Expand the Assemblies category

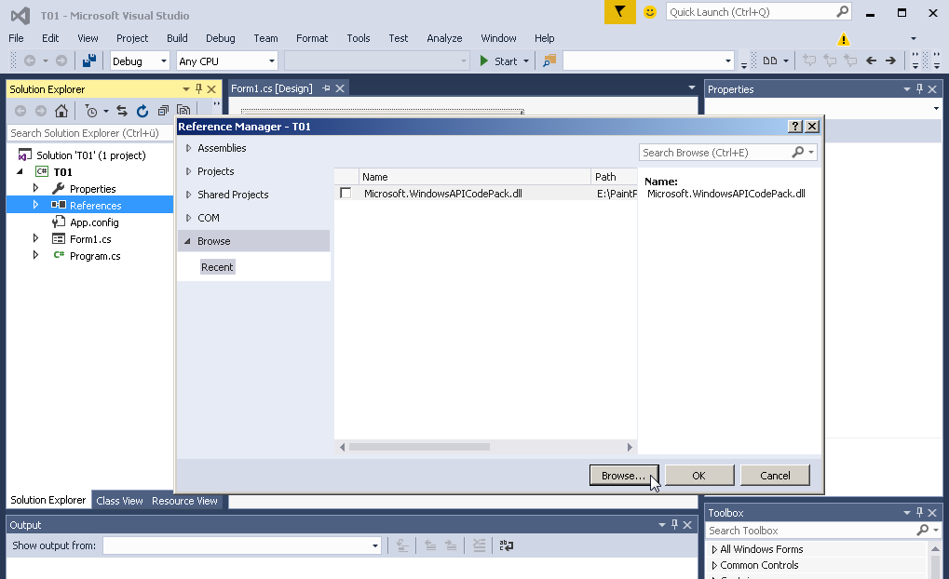(189, 148)
